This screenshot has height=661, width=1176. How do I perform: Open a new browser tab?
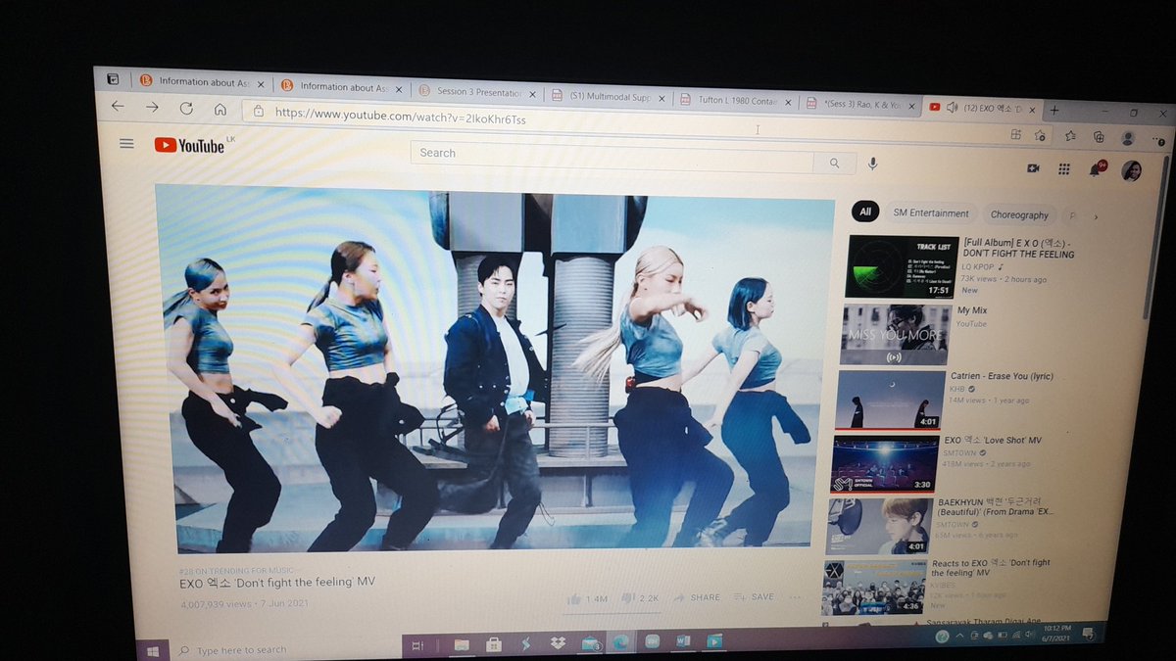(x=1054, y=110)
